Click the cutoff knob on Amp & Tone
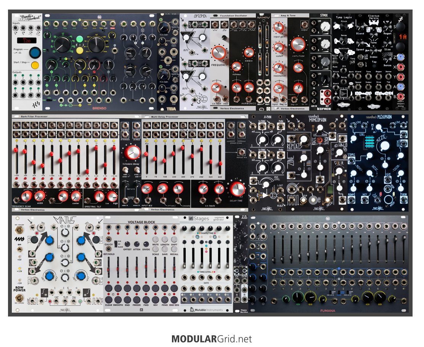Image resolution: width=424 pixels, height=347 pixels. [278, 47]
